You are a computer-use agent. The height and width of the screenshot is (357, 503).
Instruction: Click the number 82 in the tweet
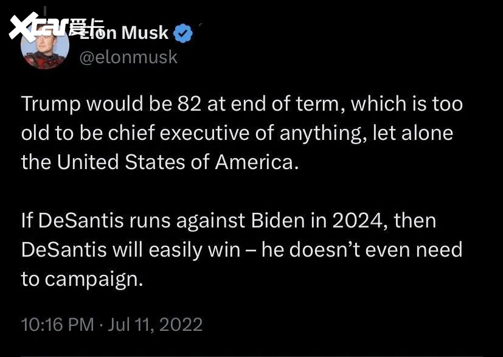(189, 104)
